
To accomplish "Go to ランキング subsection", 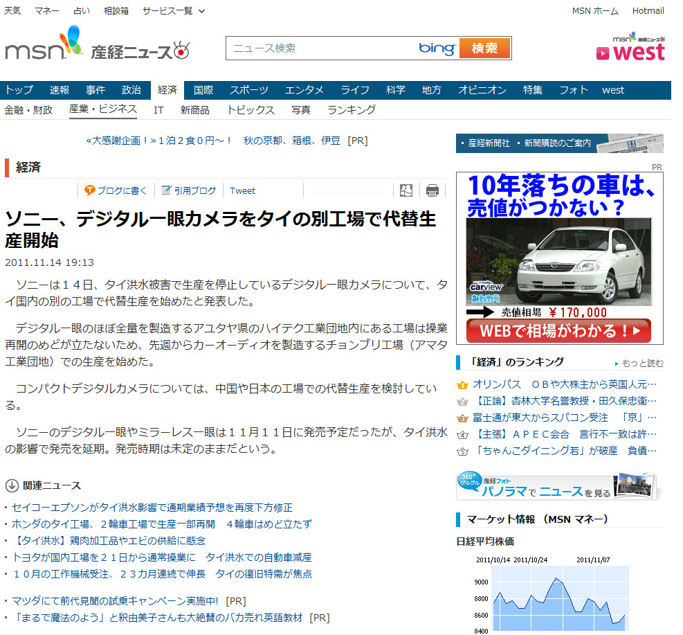I will click(x=351, y=110).
